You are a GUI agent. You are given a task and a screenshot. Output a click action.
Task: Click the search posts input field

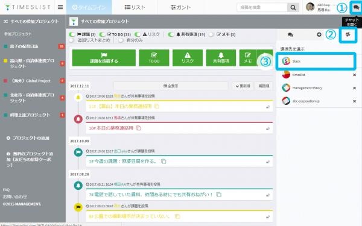coord(262,8)
